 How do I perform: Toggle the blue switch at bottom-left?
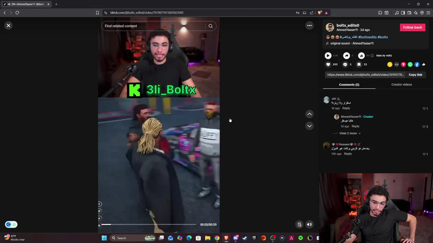(x=11, y=224)
